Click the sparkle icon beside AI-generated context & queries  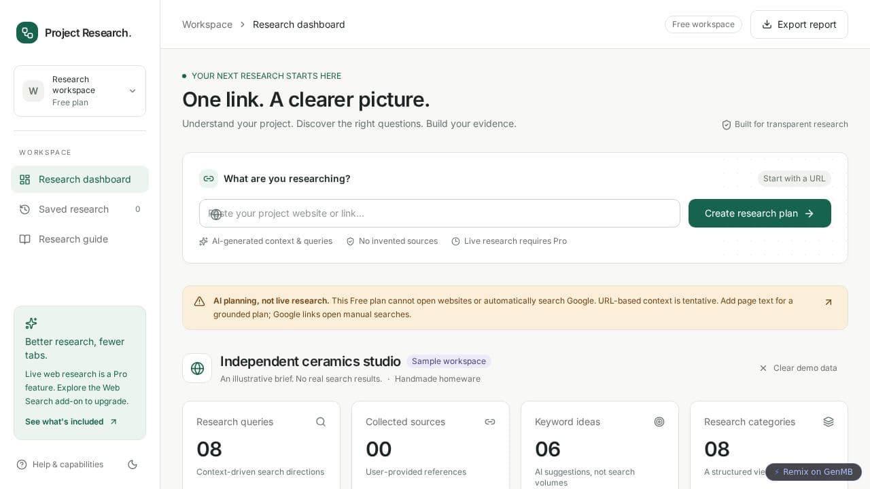coord(203,241)
